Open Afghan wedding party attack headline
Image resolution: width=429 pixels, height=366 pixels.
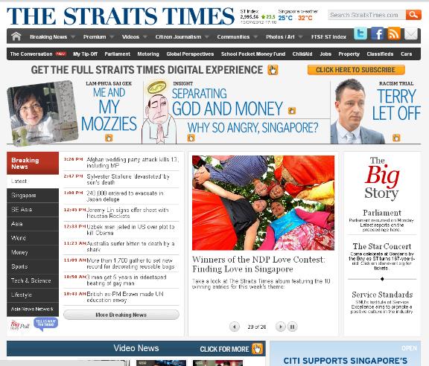point(133,162)
